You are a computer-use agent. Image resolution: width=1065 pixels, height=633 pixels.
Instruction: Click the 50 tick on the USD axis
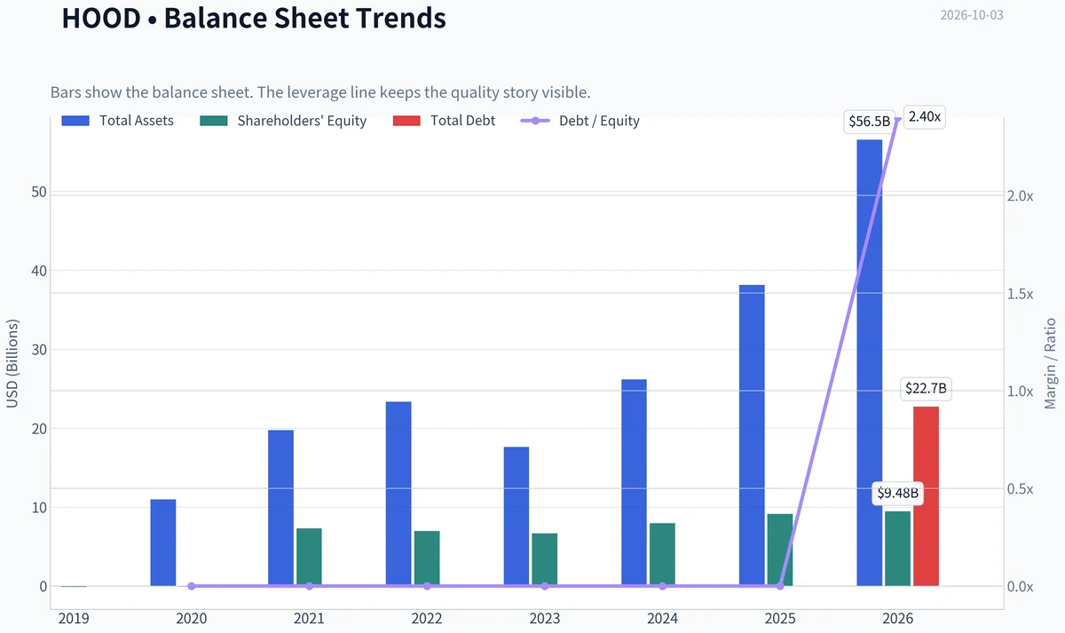(x=37, y=193)
